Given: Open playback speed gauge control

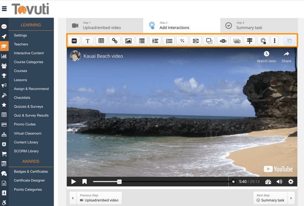Looking at the screenshot, I should [x=268, y=182].
